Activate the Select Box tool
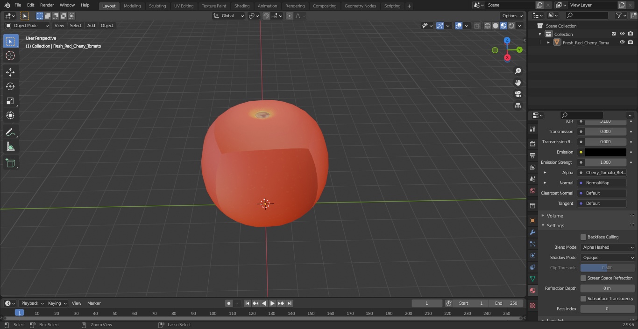The width and height of the screenshot is (638, 329). click(10, 41)
